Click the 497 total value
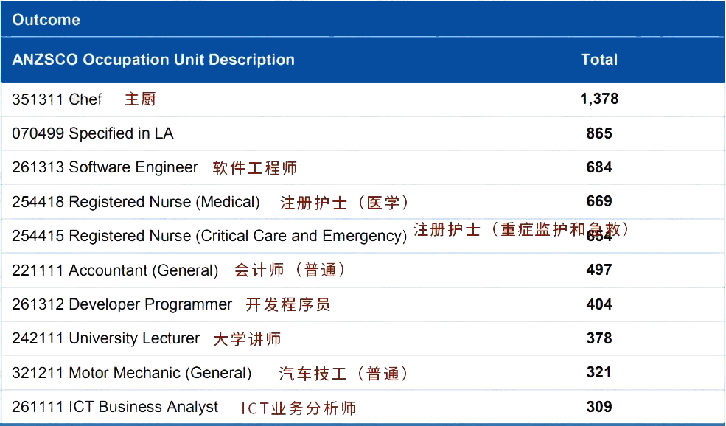The width and height of the screenshot is (726, 426). tap(598, 270)
